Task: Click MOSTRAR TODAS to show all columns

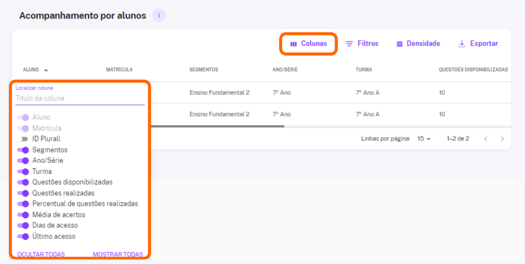Action: (x=118, y=254)
